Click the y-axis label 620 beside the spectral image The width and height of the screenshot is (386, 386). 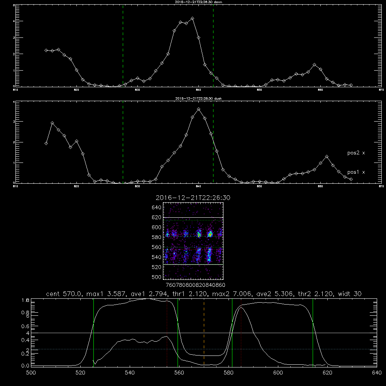pyautogui.click(x=157, y=217)
